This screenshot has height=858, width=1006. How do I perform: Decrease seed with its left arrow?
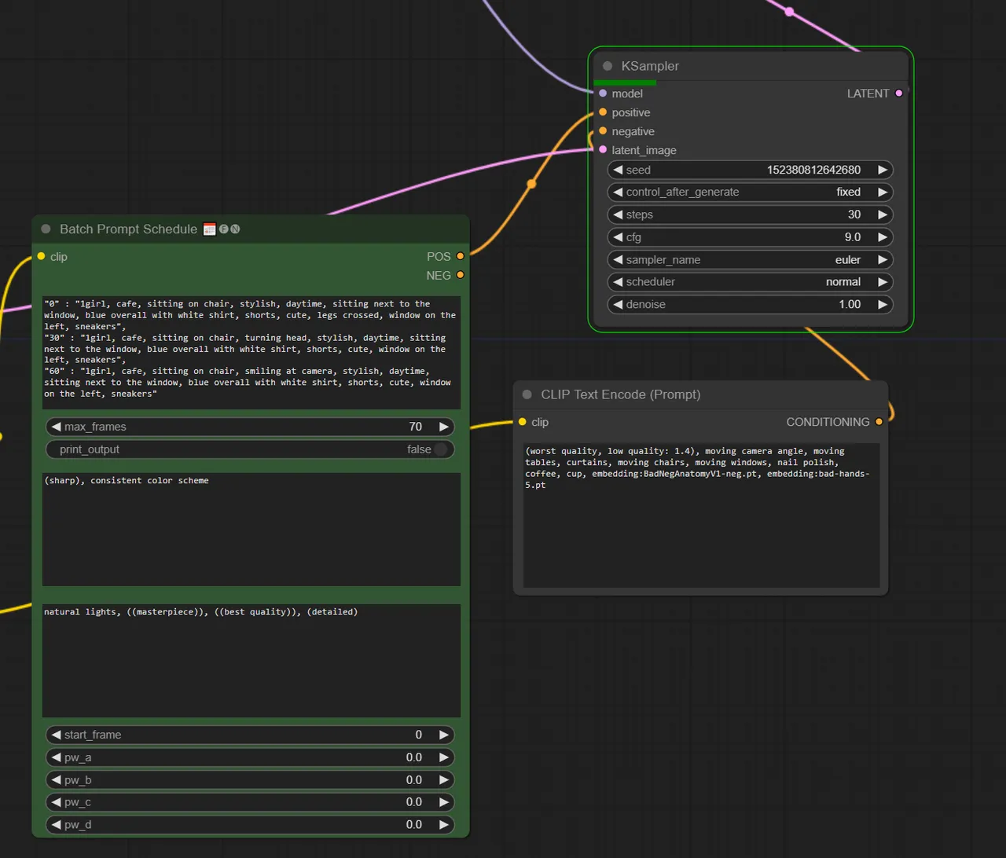pyautogui.click(x=618, y=170)
